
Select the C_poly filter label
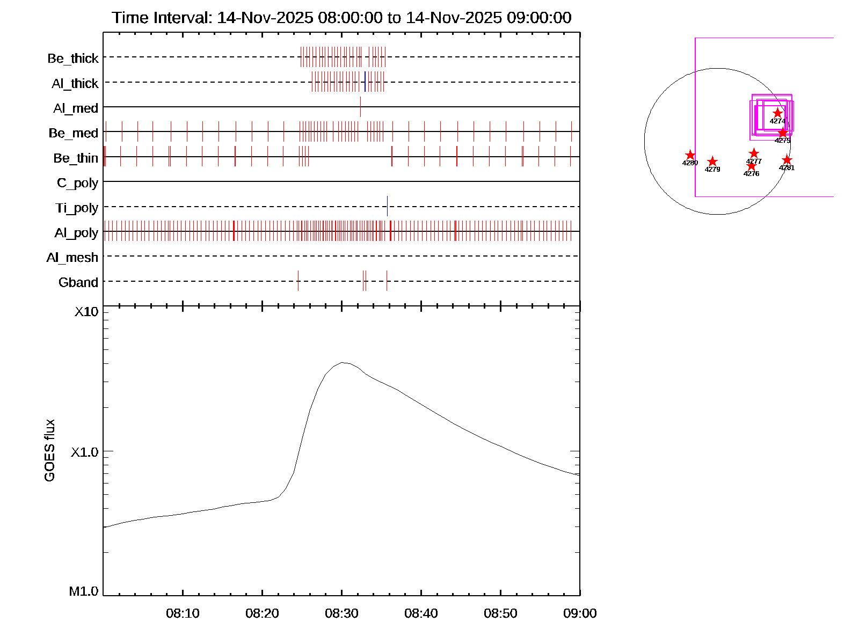click(77, 183)
